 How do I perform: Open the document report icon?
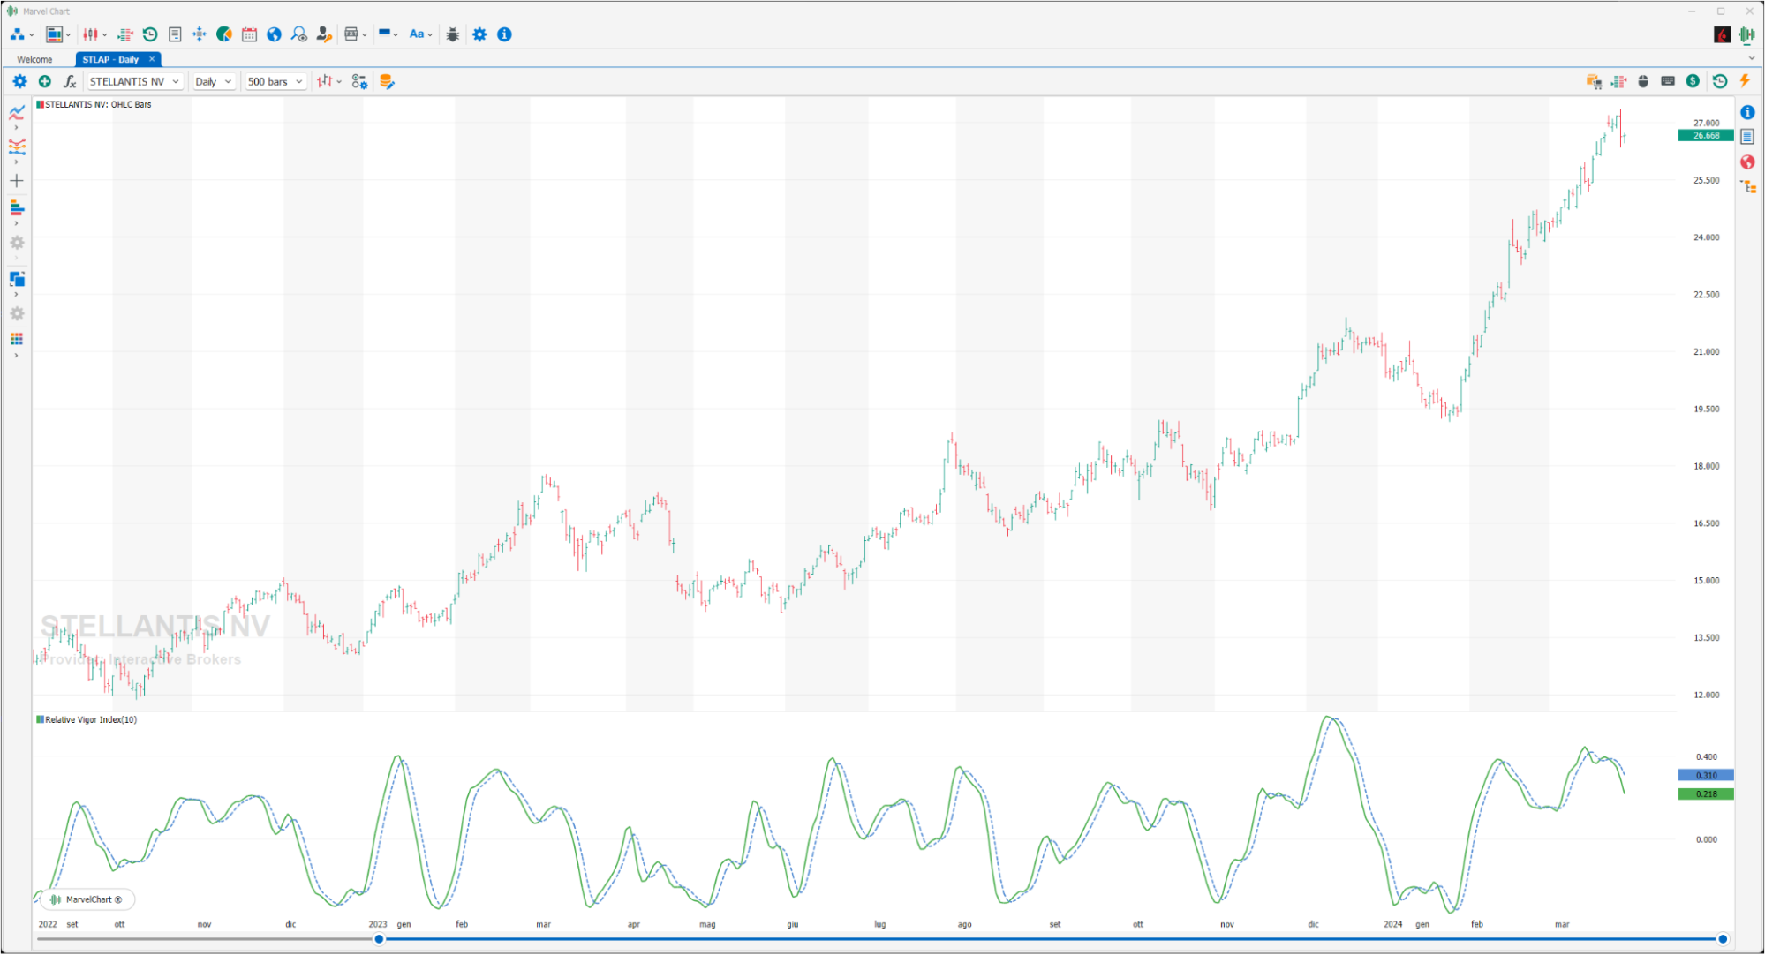tap(175, 34)
